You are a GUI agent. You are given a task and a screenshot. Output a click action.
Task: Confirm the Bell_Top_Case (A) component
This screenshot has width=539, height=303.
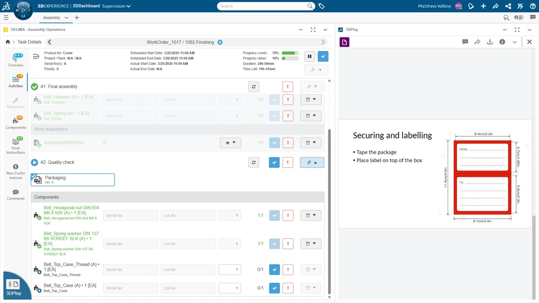[x=274, y=288]
